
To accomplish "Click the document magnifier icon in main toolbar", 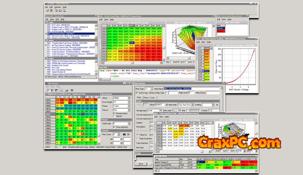I will tap(64, 10).
